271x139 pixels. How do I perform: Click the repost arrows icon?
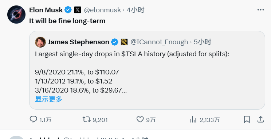coord(86,119)
